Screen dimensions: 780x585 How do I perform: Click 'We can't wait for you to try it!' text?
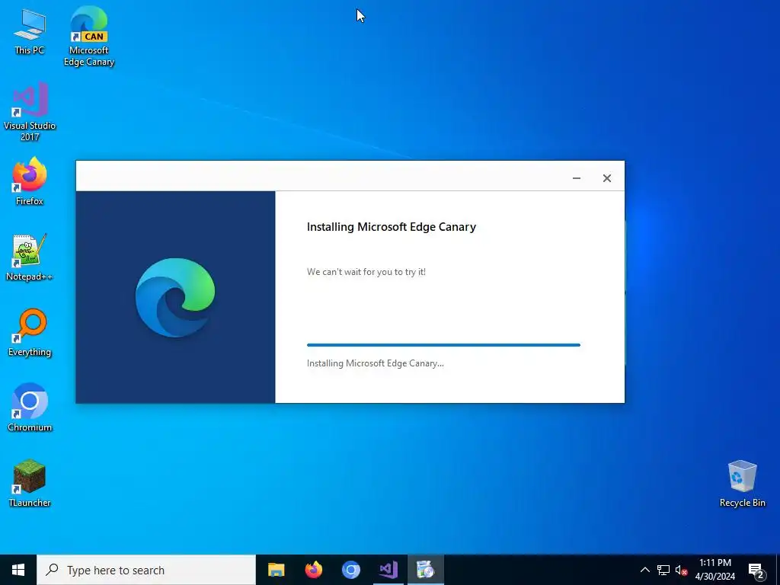[x=366, y=272]
